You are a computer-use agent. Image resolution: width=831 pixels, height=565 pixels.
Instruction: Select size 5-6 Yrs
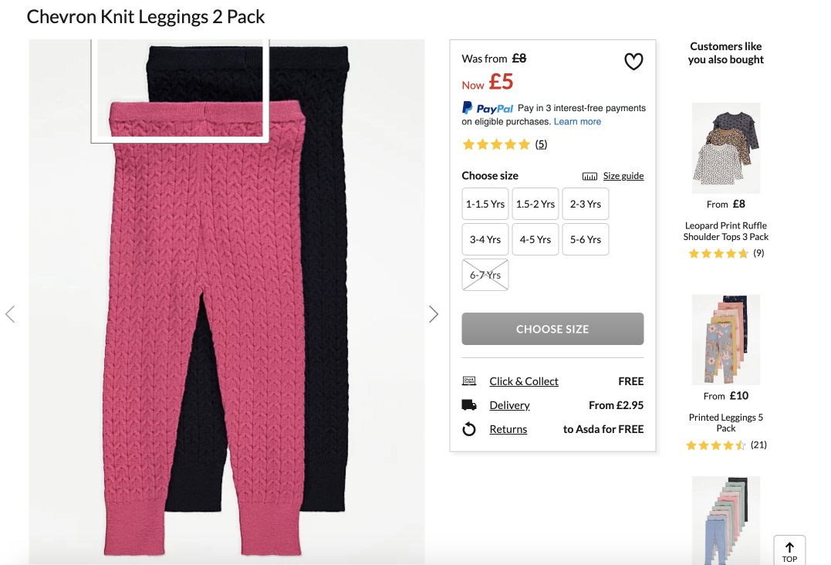pyautogui.click(x=585, y=239)
